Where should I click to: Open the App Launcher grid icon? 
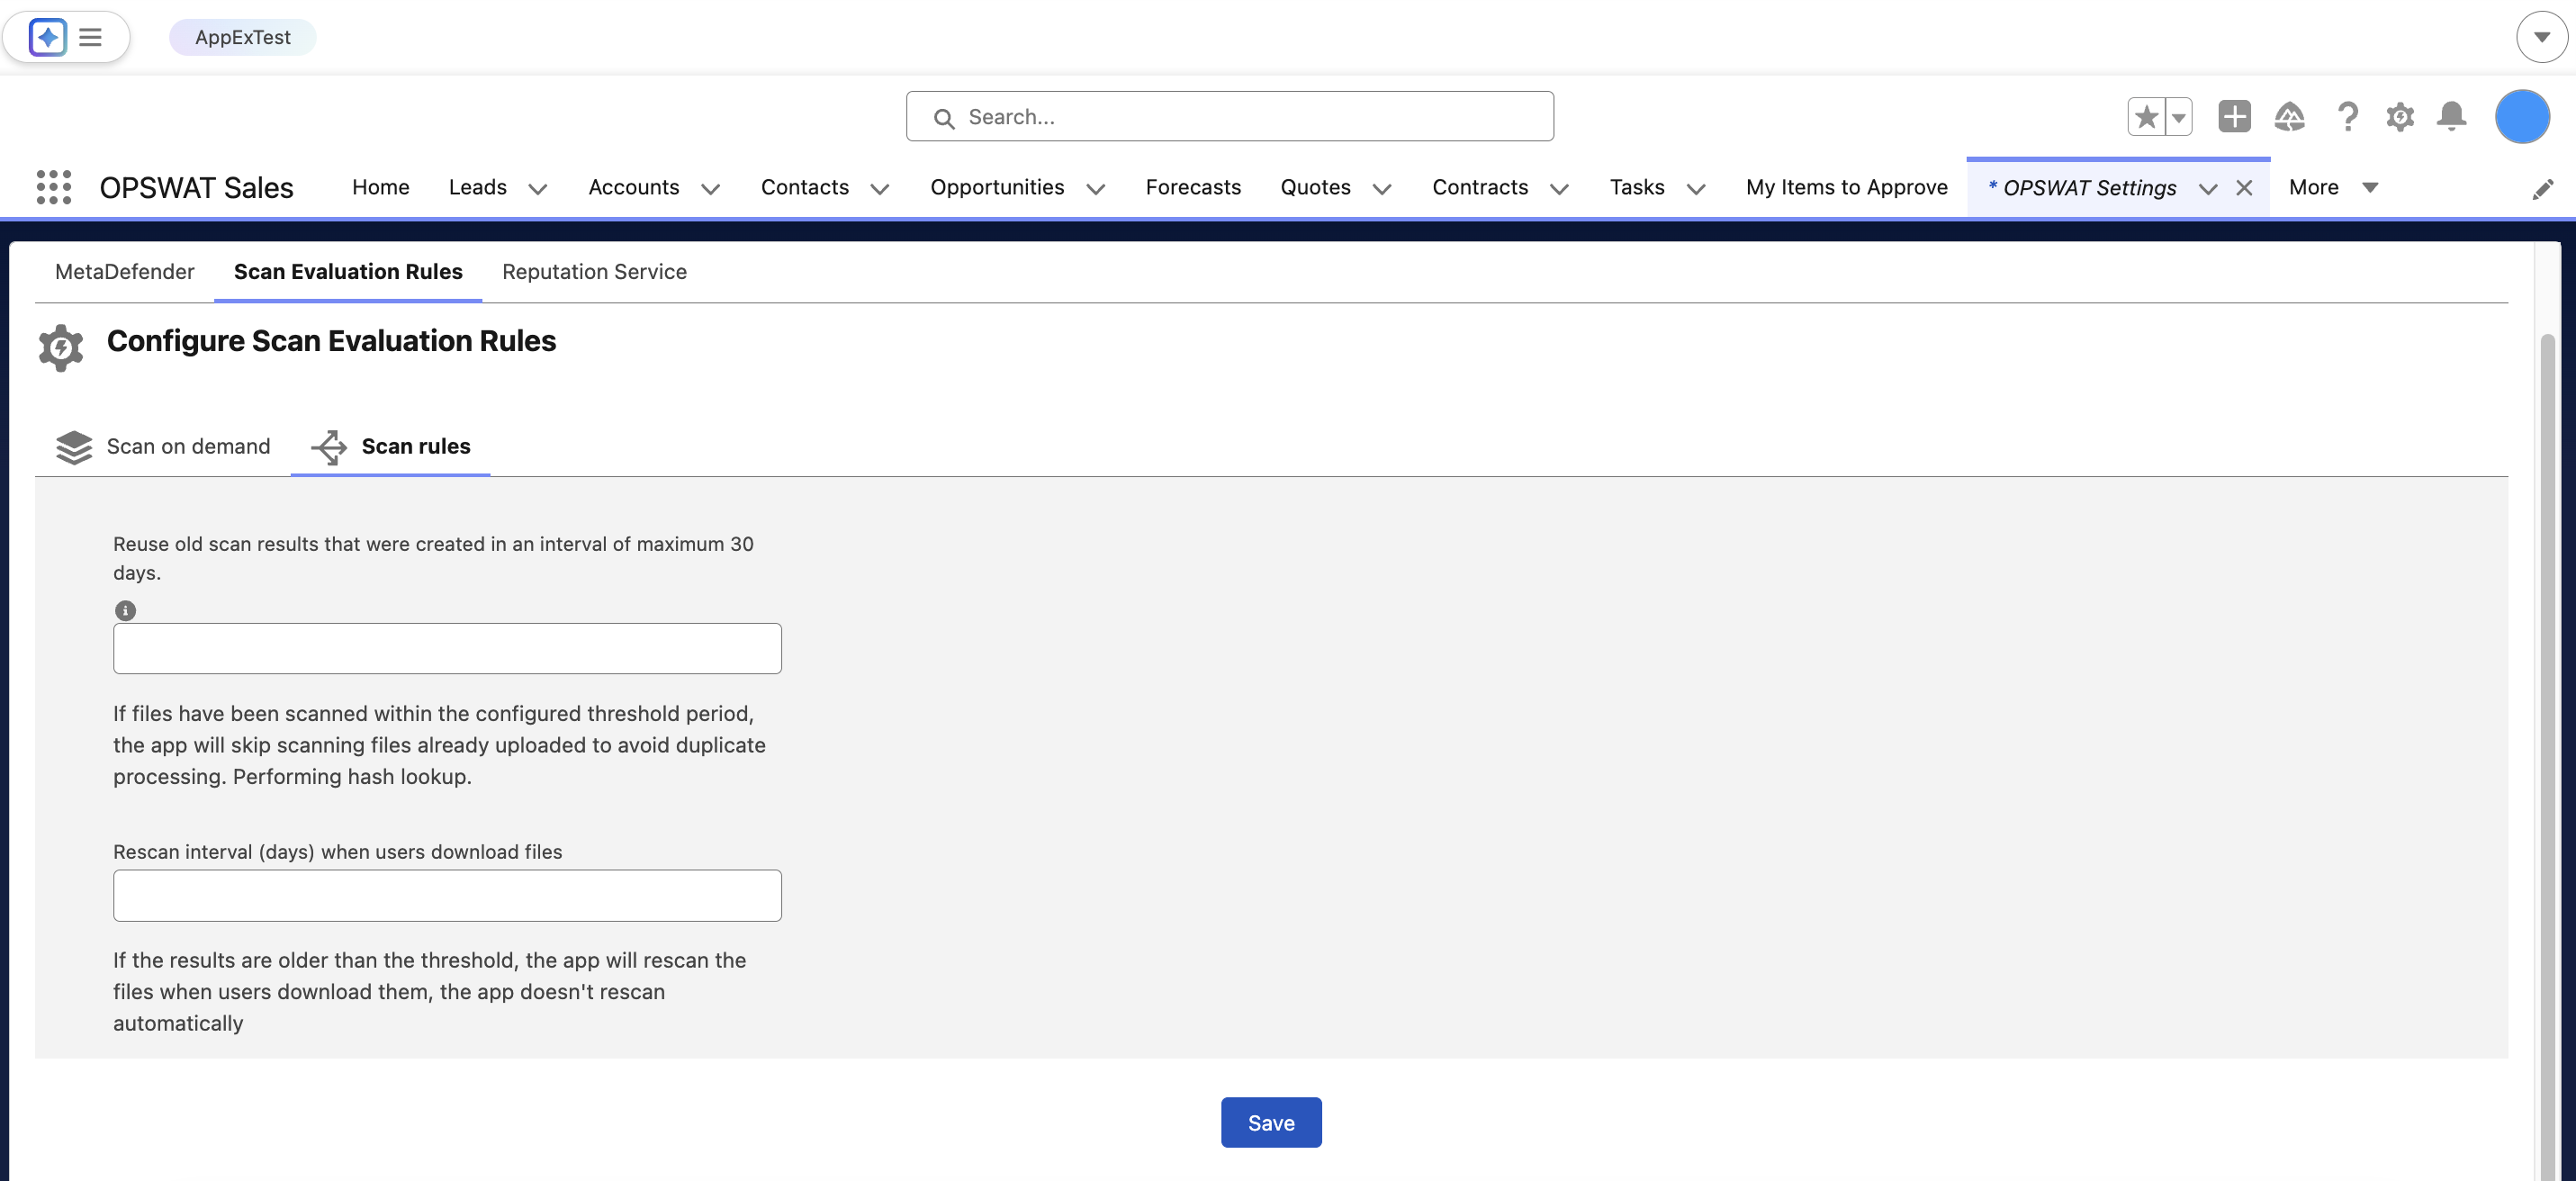[x=54, y=187]
